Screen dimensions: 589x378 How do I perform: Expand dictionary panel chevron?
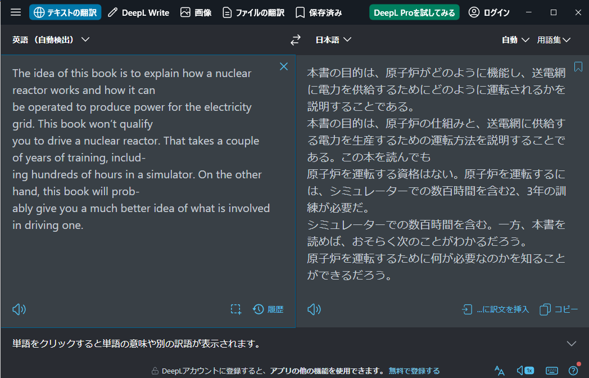(572, 343)
